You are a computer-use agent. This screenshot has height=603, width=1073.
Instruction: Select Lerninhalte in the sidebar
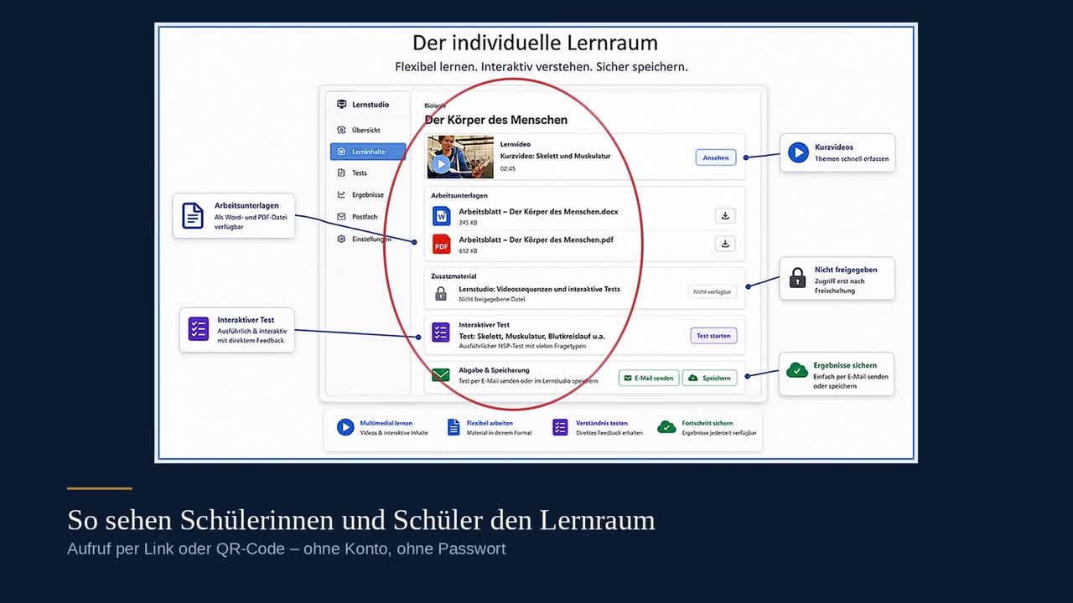(x=368, y=152)
